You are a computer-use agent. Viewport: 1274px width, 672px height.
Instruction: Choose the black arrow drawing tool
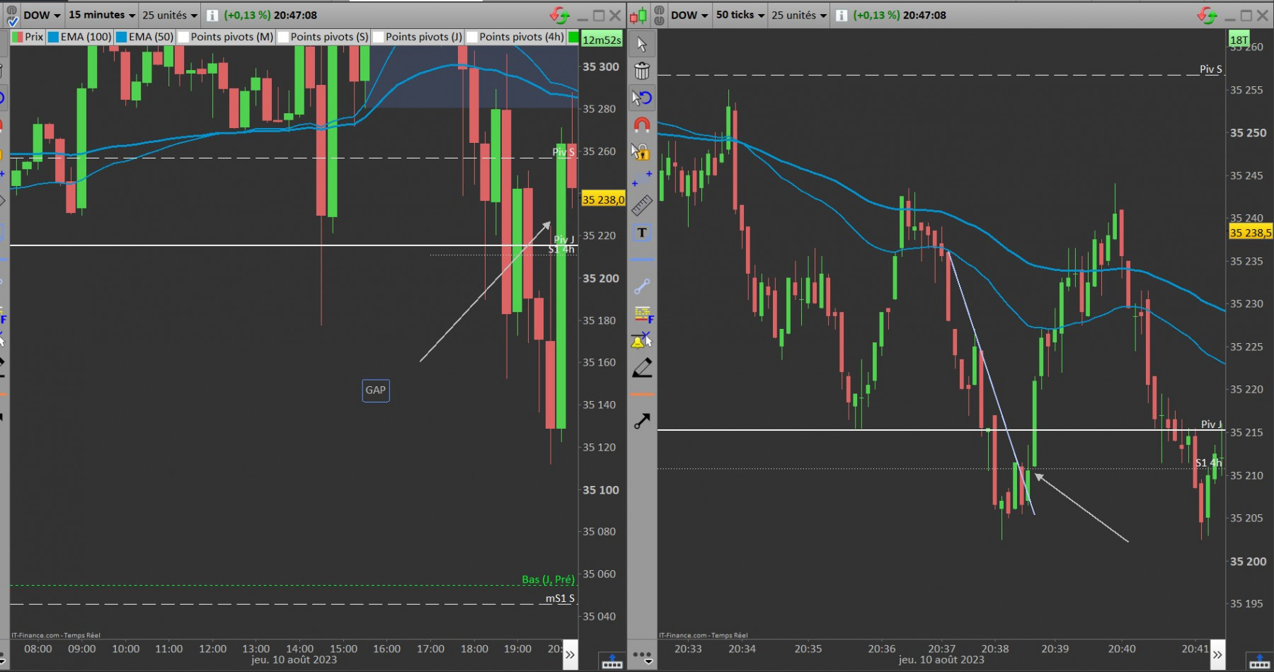coord(642,421)
